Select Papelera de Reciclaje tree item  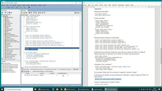click(11, 56)
